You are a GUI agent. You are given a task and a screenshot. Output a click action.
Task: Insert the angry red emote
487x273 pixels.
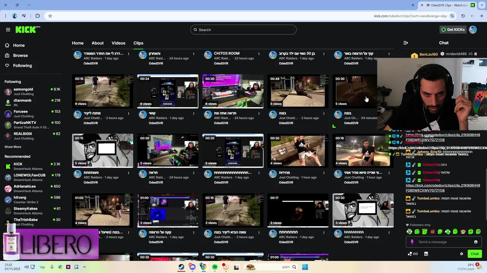432,232
